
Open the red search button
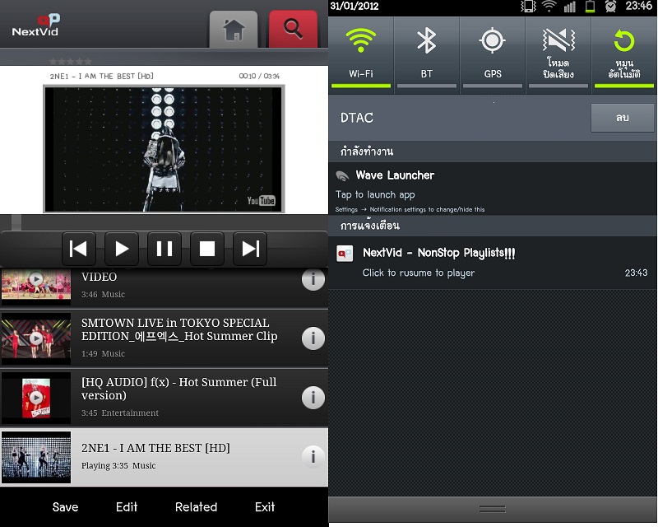(x=293, y=29)
